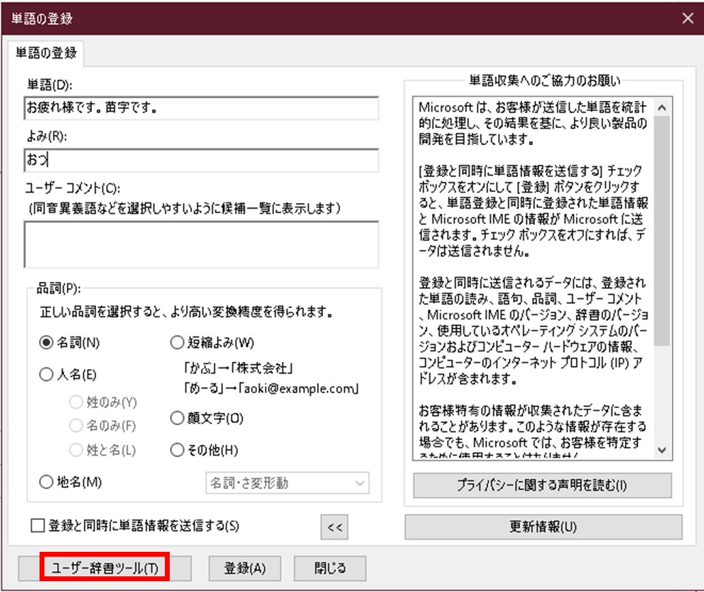Open プライバシーに関する声明を読む(I)
The image size is (704, 592).
(x=542, y=486)
